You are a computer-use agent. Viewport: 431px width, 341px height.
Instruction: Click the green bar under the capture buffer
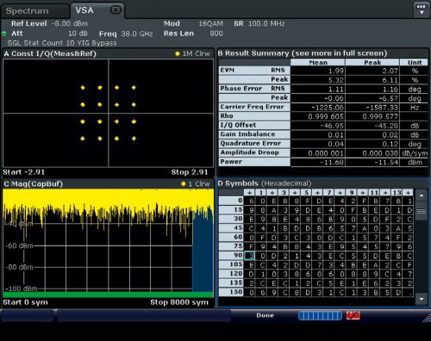108,294
